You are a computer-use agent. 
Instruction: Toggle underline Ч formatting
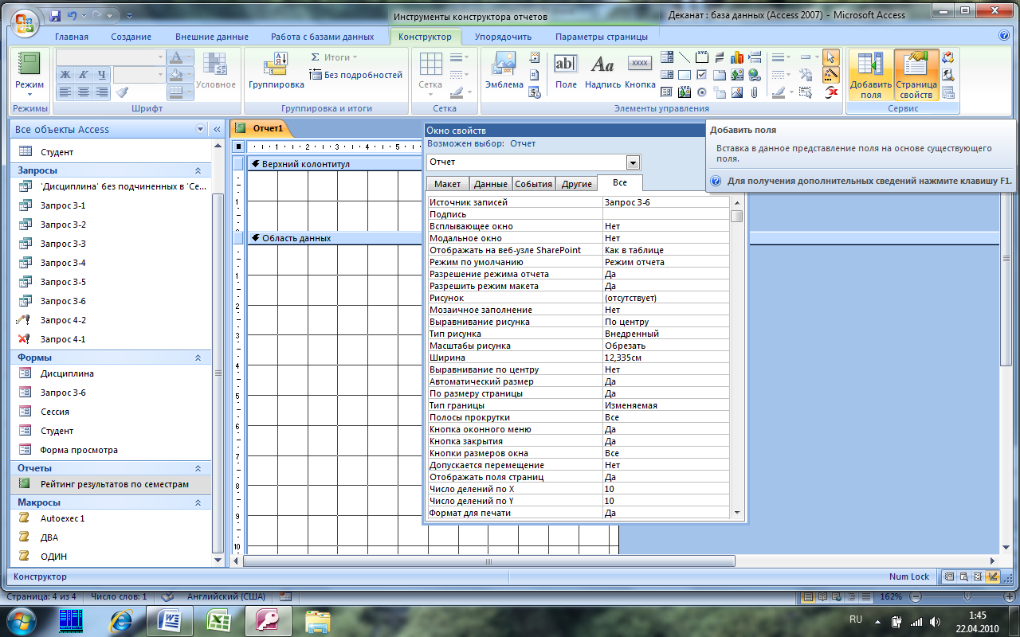point(101,75)
